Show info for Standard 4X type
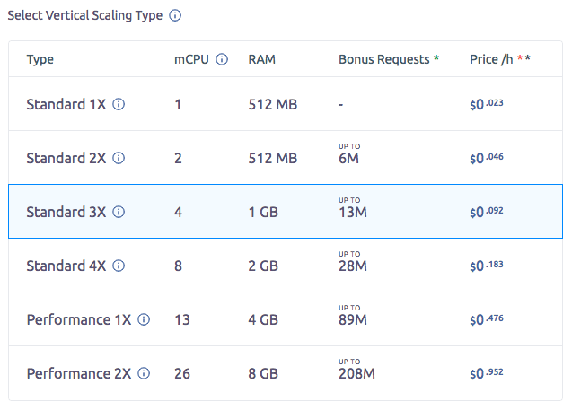This screenshot has height=410, width=572. pos(119,266)
